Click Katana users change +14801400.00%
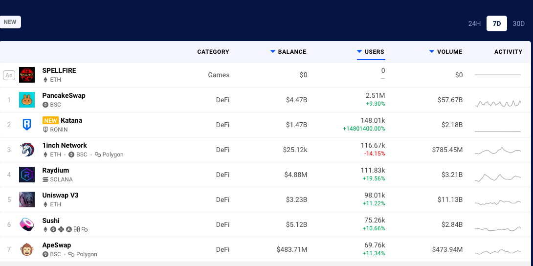 click(364, 129)
